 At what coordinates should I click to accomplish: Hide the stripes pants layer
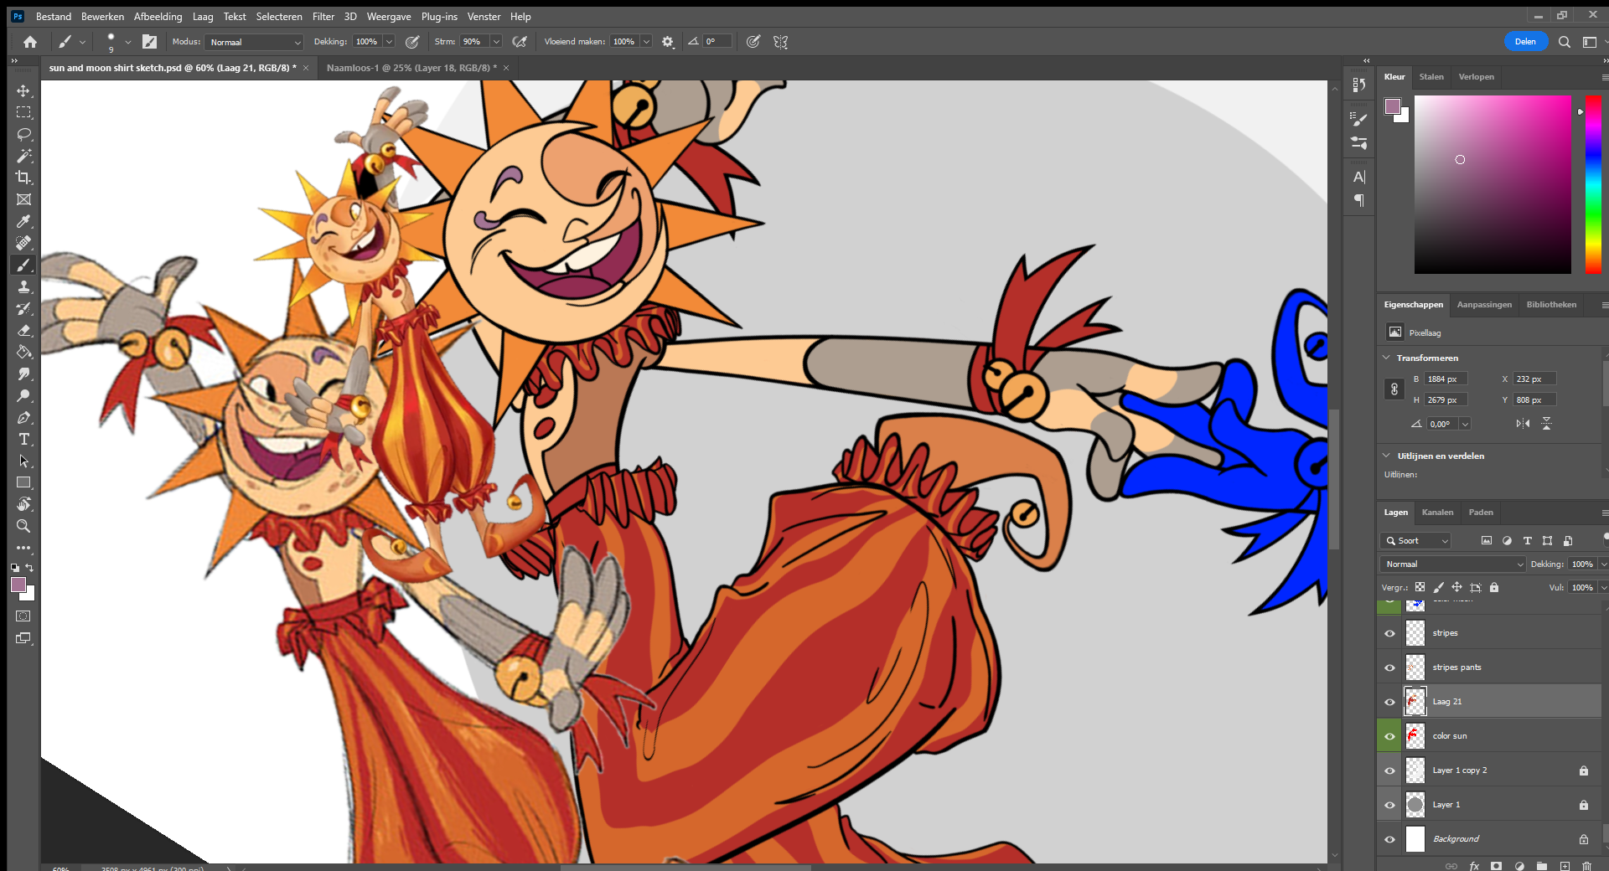(1389, 667)
